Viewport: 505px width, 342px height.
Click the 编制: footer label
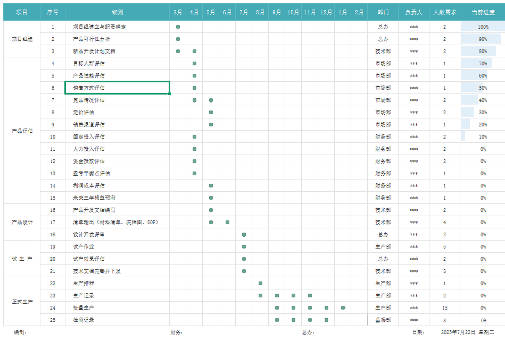tap(20, 332)
